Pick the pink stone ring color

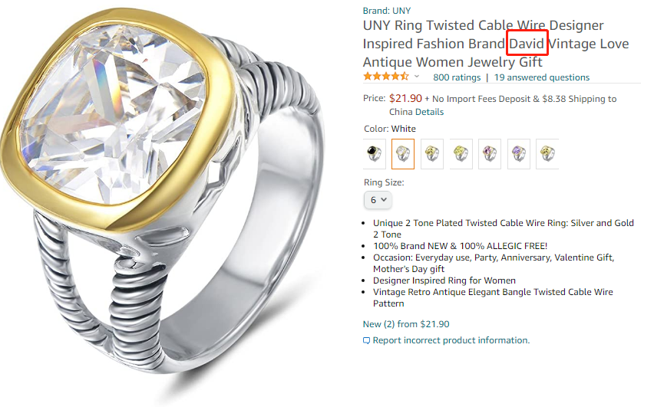tap(489, 154)
